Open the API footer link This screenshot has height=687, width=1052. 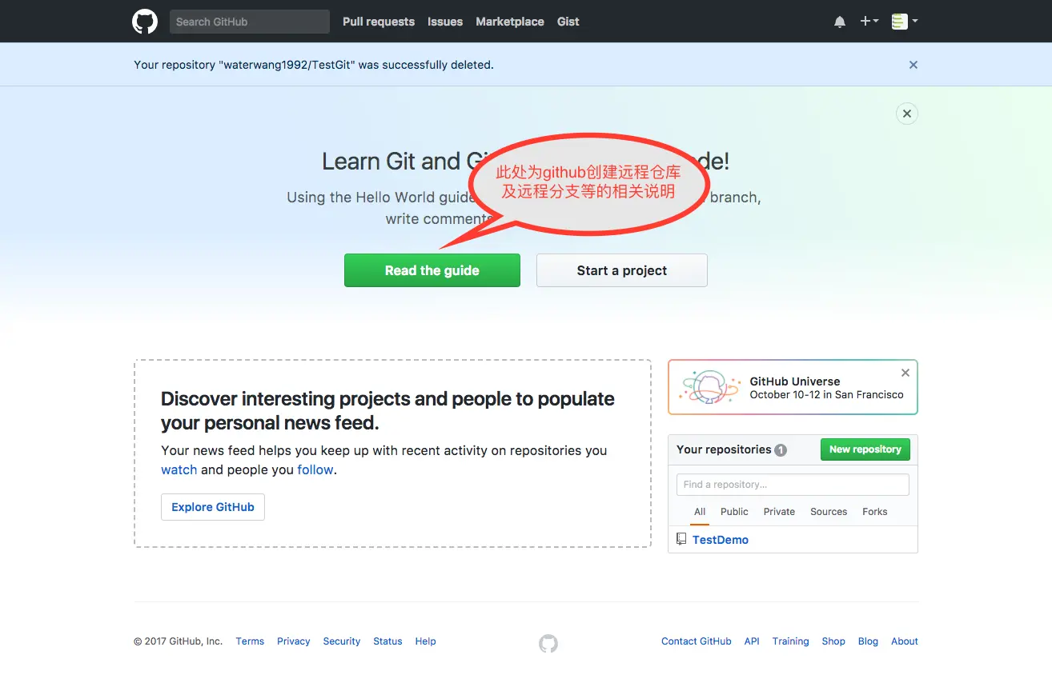point(752,641)
